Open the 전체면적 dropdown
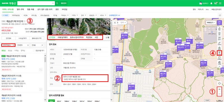Image resolution: width=224 pixels, height=102 pixels. pyautogui.click(x=23, y=45)
